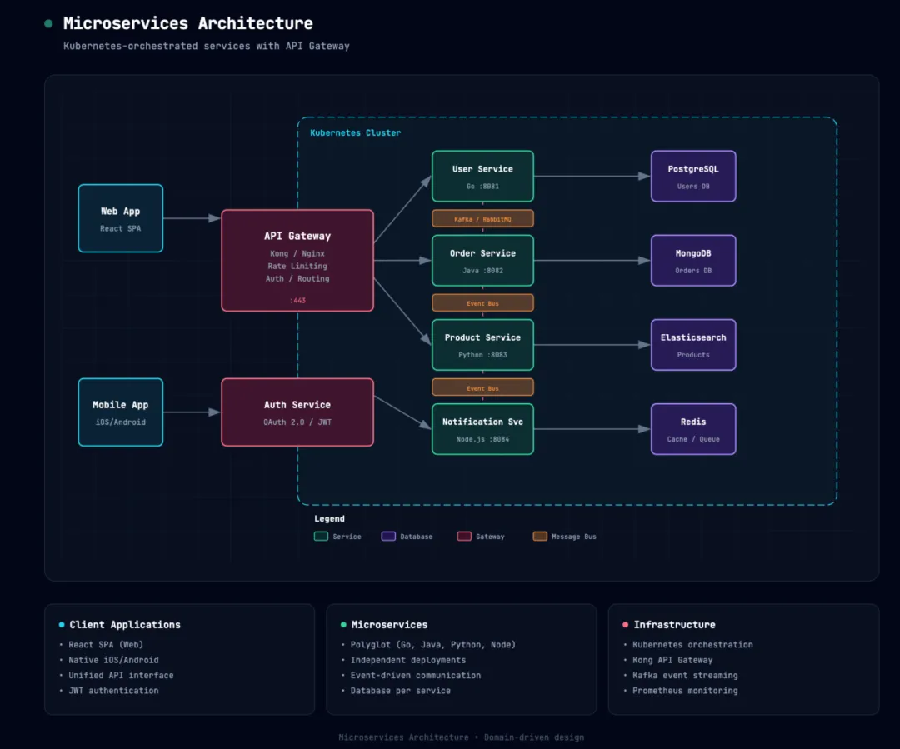Image resolution: width=900 pixels, height=749 pixels.
Task: Select the Redis Cache / Queue box
Action: pyautogui.click(x=693, y=429)
